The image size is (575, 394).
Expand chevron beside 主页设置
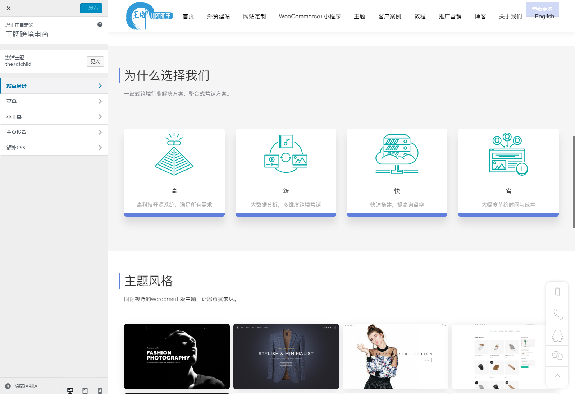(100, 132)
